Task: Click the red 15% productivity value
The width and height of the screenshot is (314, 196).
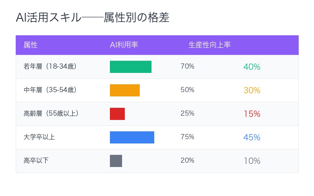Action: coord(252,114)
